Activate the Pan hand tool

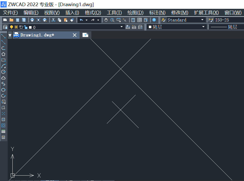(106, 20)
